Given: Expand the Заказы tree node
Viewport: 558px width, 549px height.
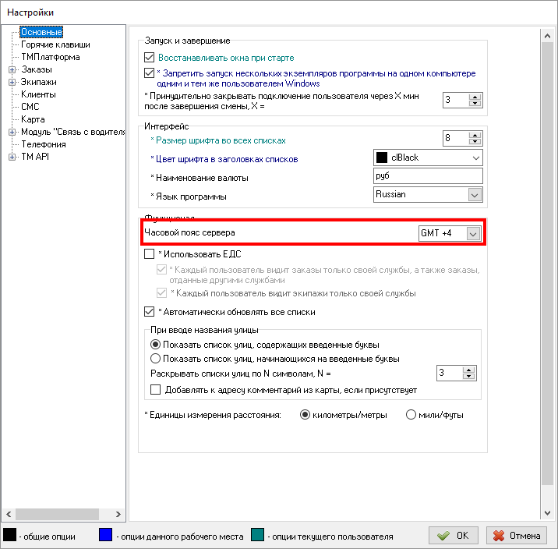Looking at the screenshot, I should [12, 69].
